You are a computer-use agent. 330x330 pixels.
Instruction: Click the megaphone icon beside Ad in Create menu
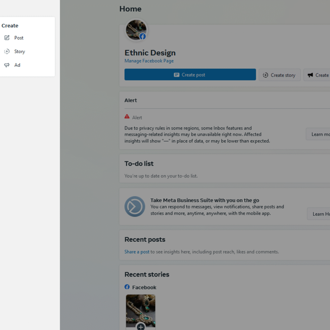pyautogui.click(x=7, y=65)
